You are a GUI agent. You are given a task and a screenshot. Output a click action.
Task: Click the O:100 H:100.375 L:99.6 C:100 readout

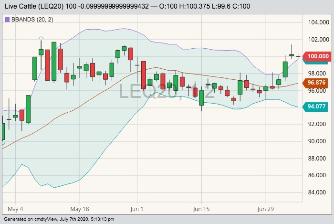205,6
